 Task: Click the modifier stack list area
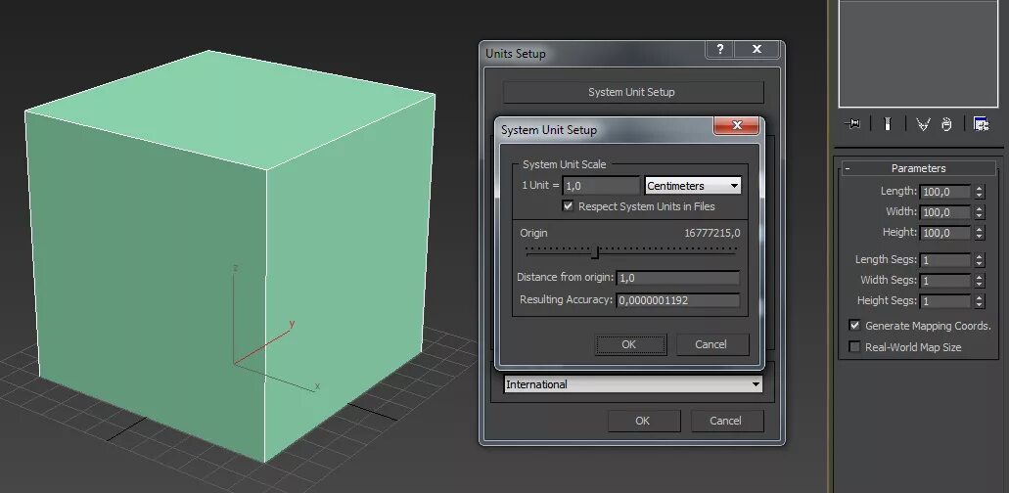(x=918, y=54)
